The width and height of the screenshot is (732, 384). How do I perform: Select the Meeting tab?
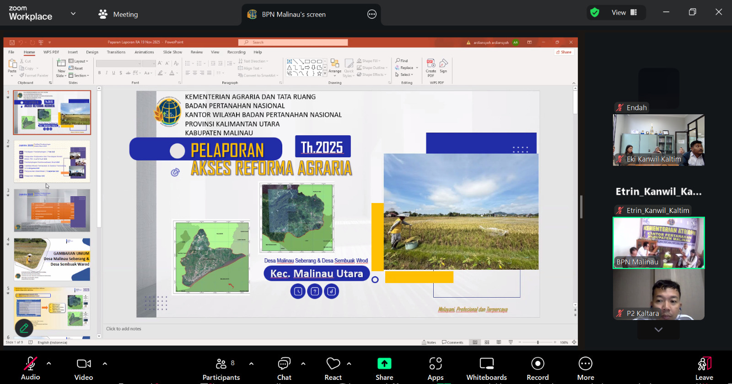coord(118,15)
